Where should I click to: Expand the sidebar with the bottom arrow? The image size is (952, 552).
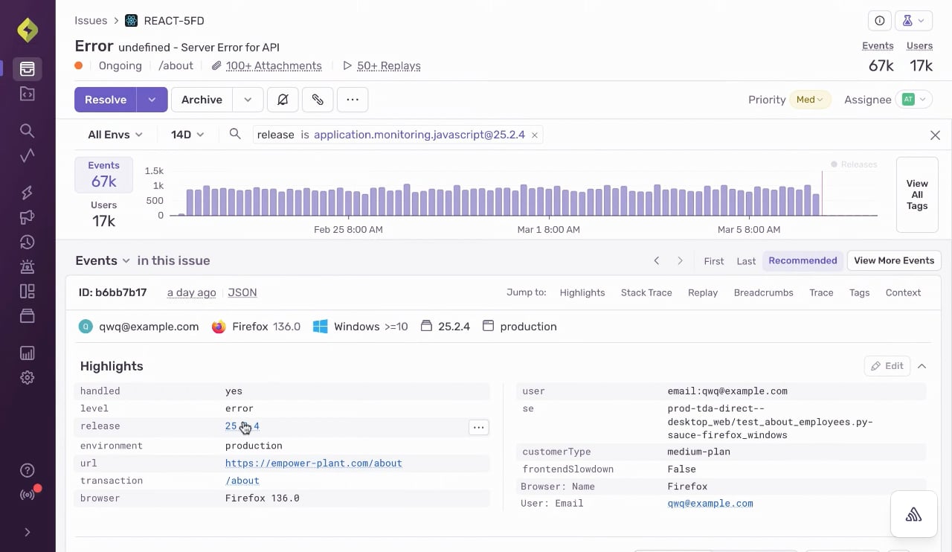coord(28,532)
